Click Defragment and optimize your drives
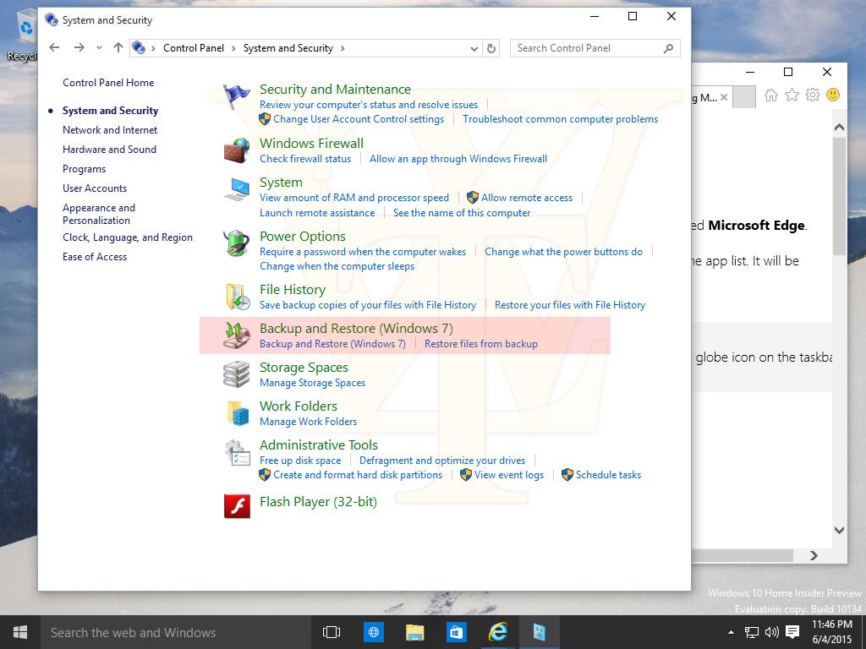This screenshot has height=649, width=866. coord(442,461)
